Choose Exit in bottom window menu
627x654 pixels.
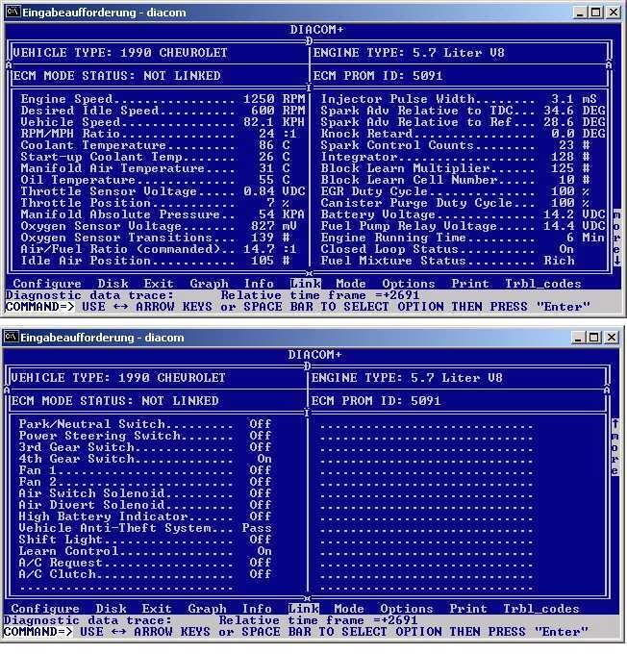(x=157, y=609)
